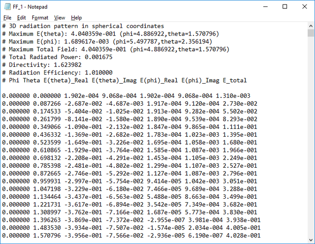Click the E_total value 1.310e-003
Image resolution: width=315 pixels, height=244 pixels.
tap(233, 96)
